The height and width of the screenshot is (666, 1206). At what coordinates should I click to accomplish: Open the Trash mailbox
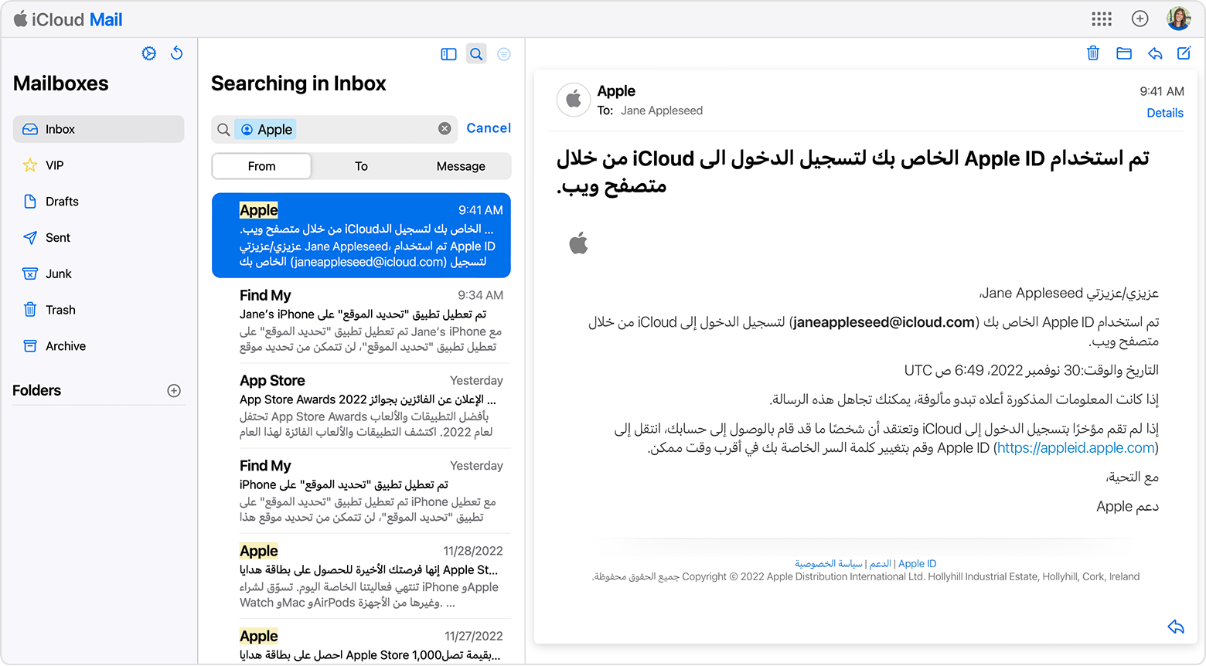98,310
